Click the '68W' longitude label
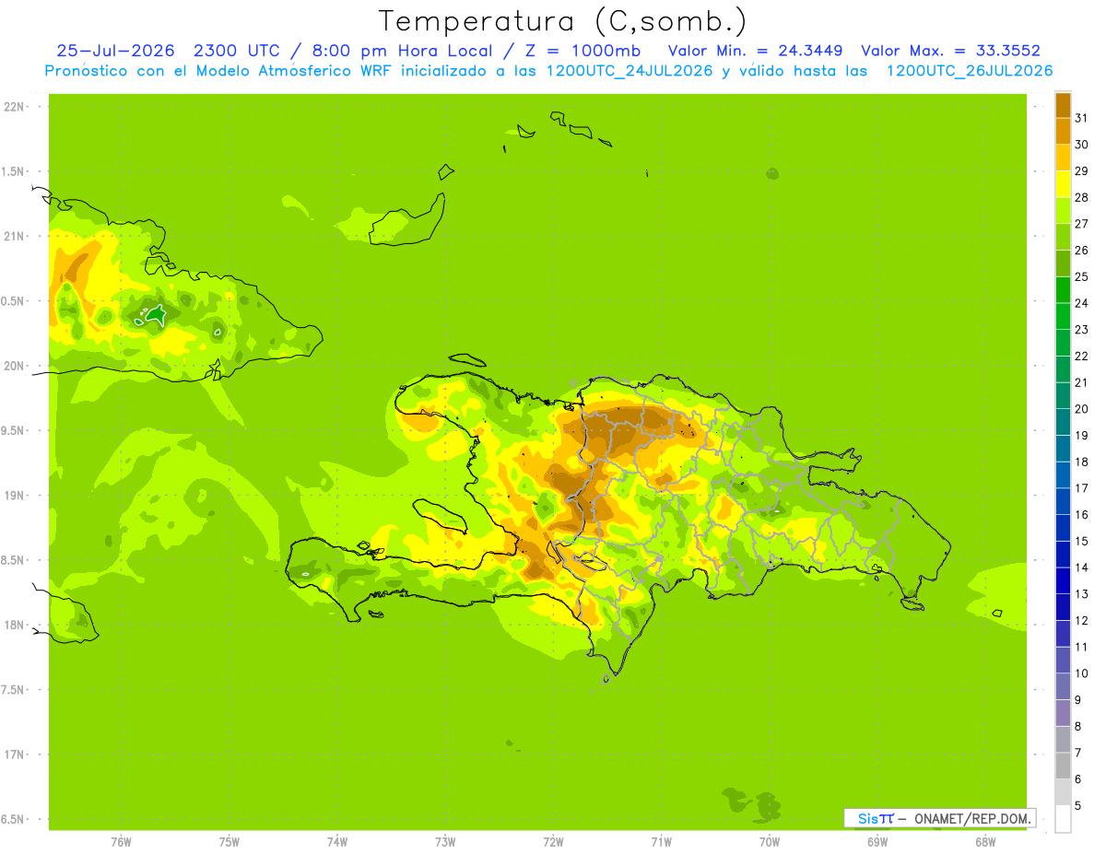Viewport: 1106px width, 854px height. pos(985,841)
